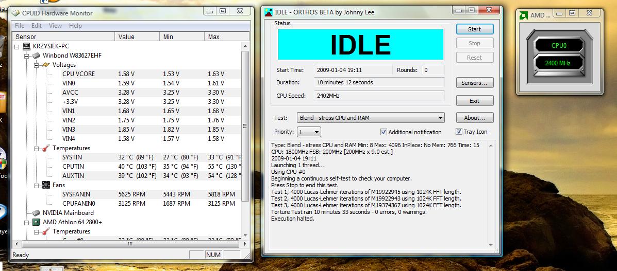The height and width of the screenshot is (271, 617).
Task: Click the CPU Speed field
Action: click(x=379, y=96)
